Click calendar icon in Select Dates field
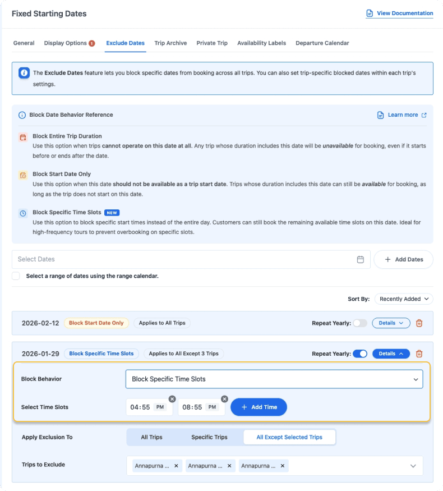The image size is (443, 491). click(360, 259)
